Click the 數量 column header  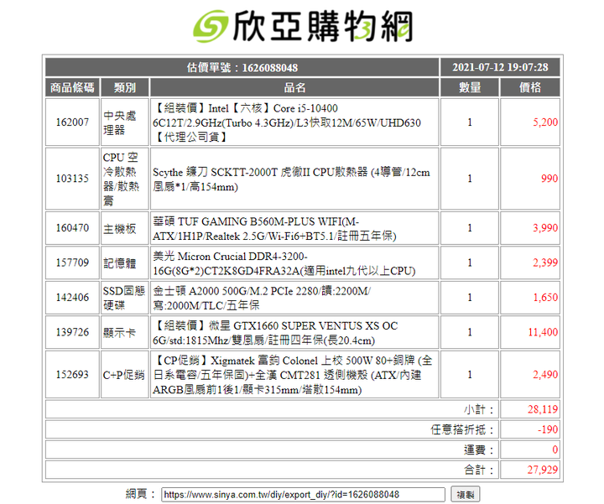(470, 87)
